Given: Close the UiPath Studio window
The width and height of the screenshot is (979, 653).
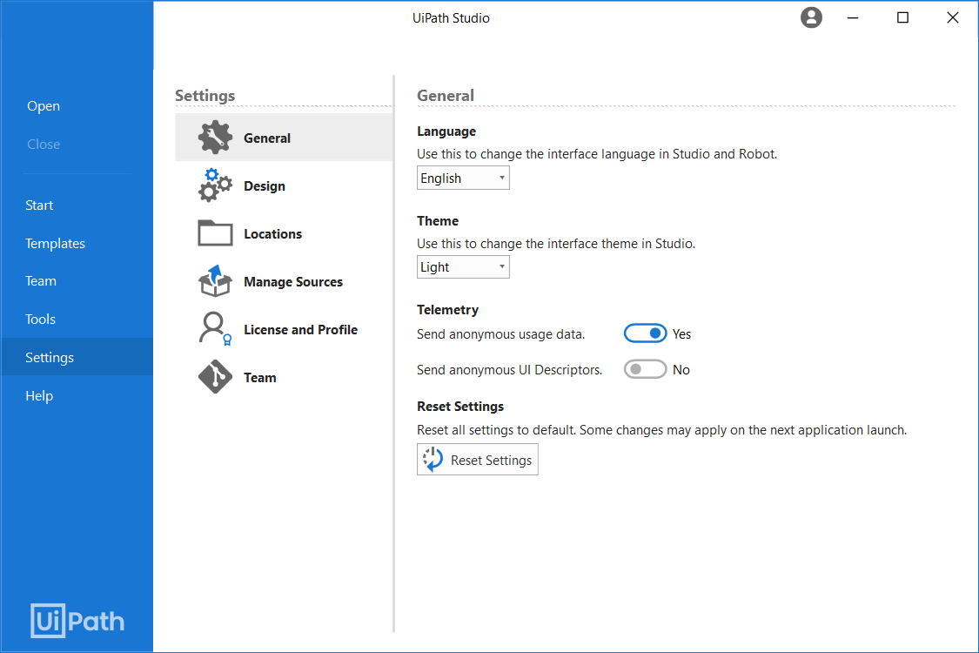Looking at the screenshot, I should 952,17.
